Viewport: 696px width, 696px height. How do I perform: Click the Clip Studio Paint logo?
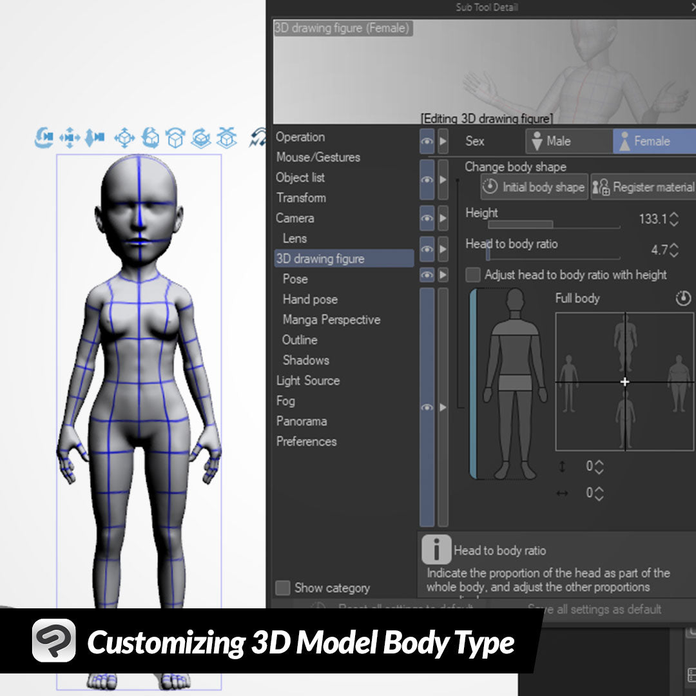54,641
